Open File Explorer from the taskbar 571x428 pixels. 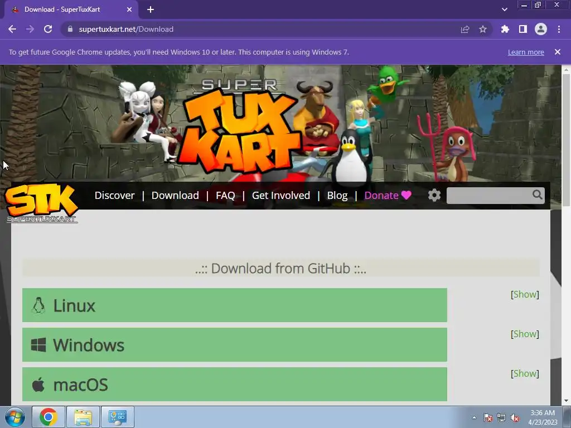83,417
